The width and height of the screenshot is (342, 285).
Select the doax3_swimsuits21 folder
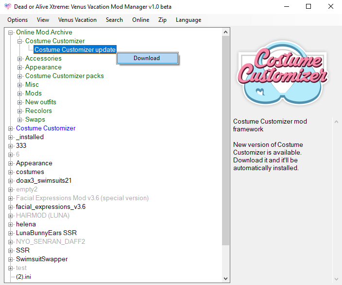[x=44, y=181]
